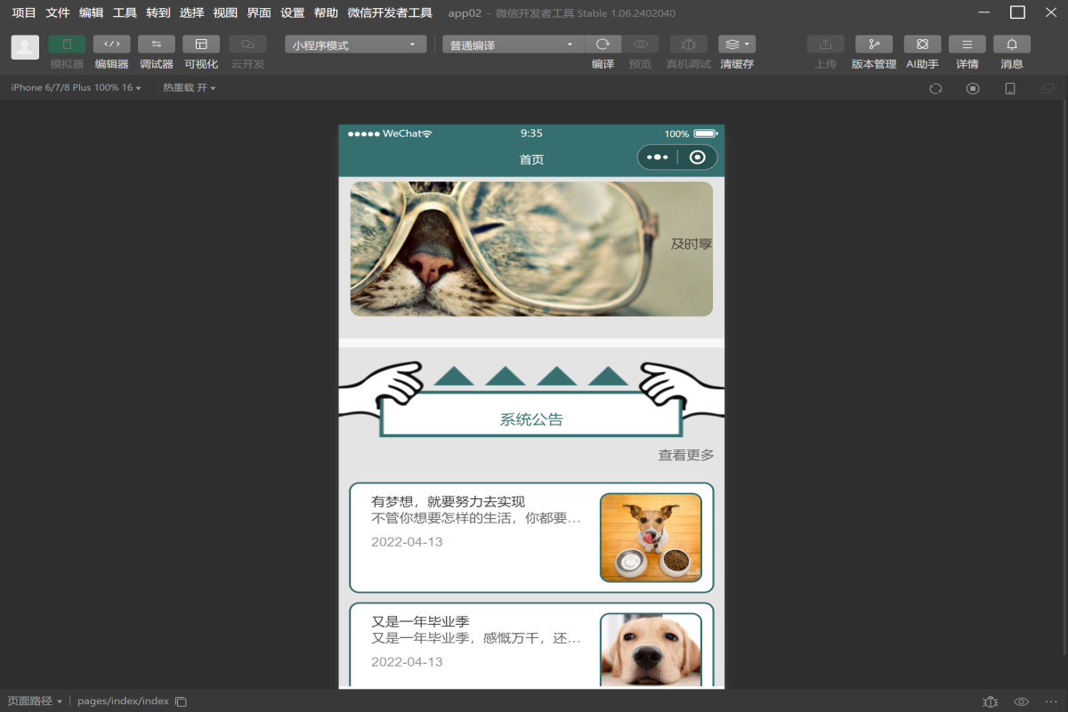Open the 工具 menu

click(x=125, y=13)
